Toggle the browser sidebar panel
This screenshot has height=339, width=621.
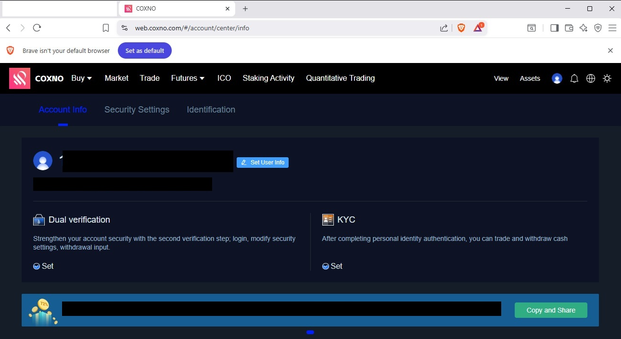pos(554,28)
